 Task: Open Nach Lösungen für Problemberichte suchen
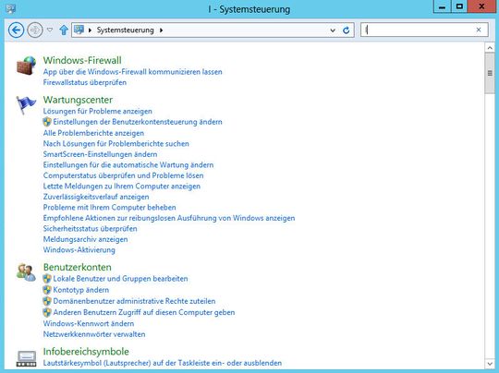point(116,144)
